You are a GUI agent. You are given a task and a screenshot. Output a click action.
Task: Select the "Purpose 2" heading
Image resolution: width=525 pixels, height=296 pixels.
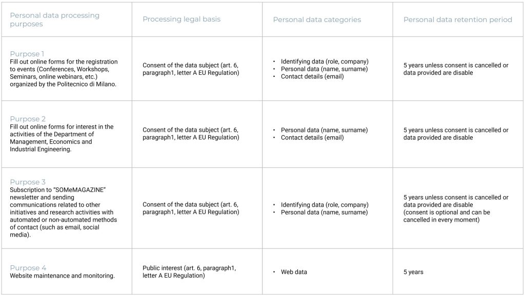28,119
